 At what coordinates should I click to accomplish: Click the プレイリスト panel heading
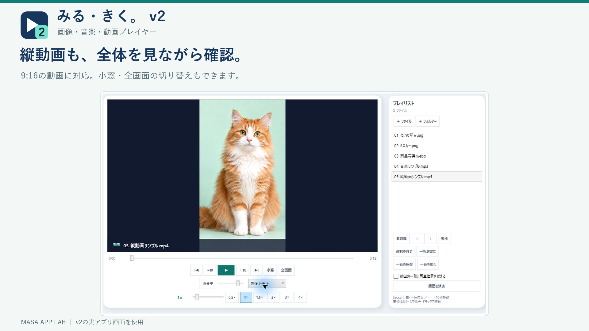[403, 103]
